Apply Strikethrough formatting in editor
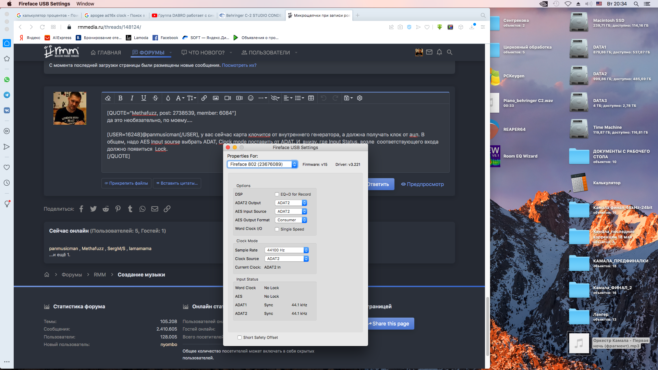Screen dimensions: 658x370 [155, 98]
